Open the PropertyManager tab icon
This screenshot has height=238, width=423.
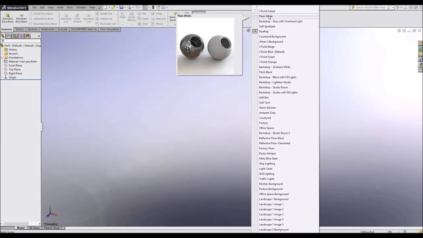pos(9,36)
